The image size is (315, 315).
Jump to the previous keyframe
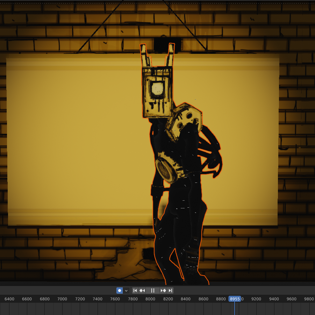click(x=142, y=291)
